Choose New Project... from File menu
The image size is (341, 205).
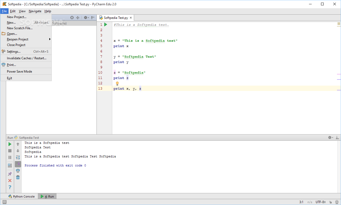pyautogui.click(x=26, y=17)
